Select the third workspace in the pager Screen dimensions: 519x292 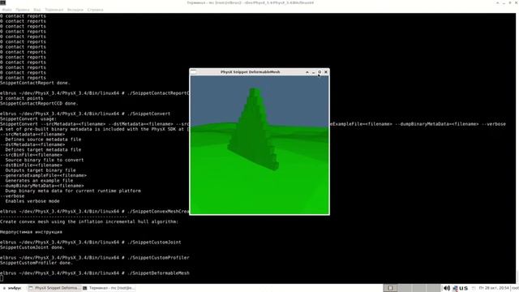point(419,288)
